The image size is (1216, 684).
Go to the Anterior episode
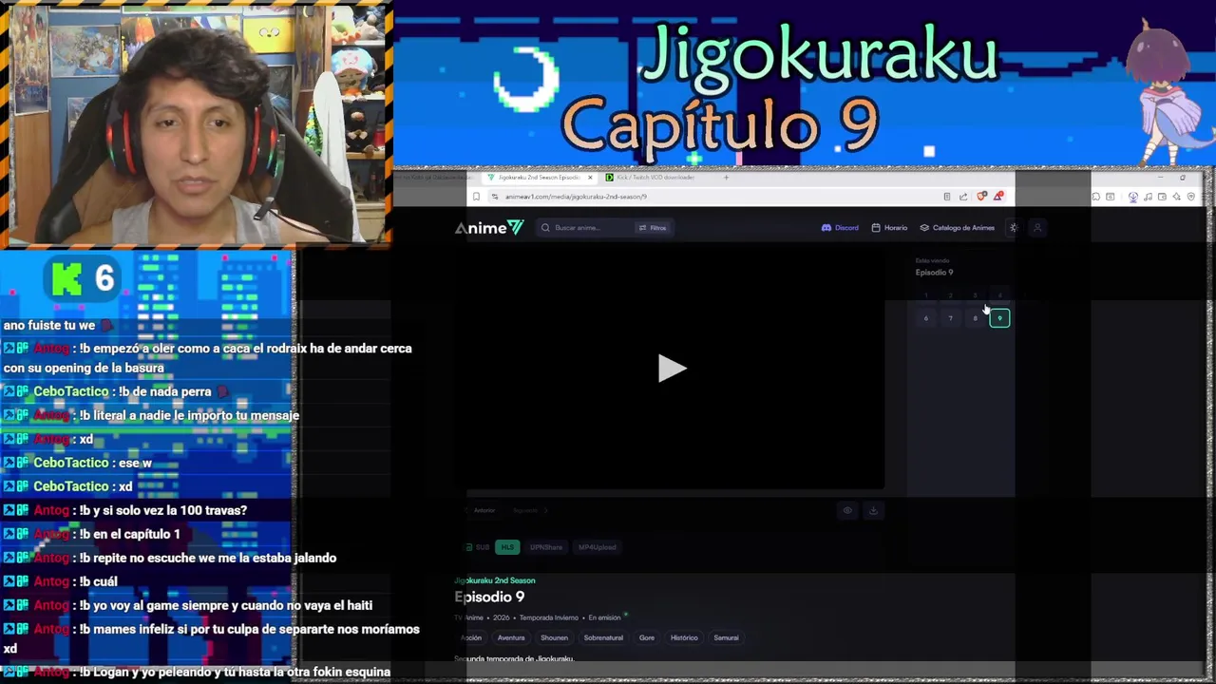click(482, 511)
